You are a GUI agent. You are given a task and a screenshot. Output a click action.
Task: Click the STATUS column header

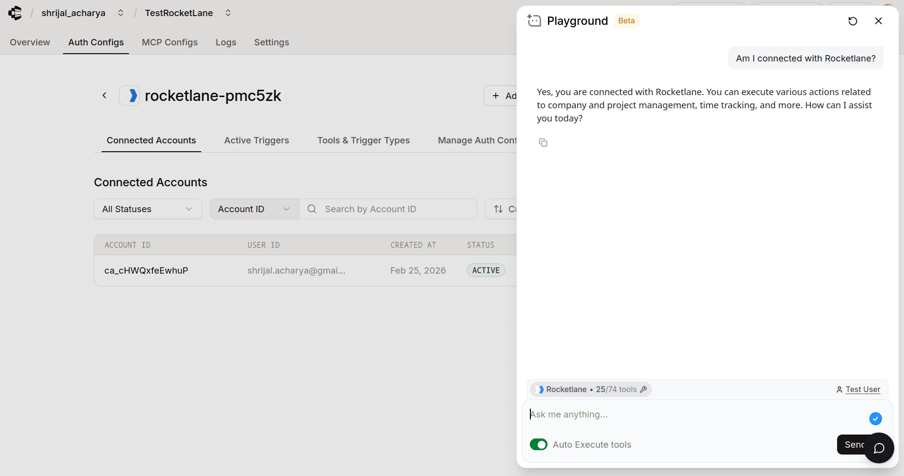[481, 245]
